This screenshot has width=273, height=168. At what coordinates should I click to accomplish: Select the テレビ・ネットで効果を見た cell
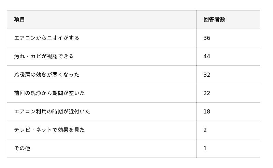(x=49, y=130)
